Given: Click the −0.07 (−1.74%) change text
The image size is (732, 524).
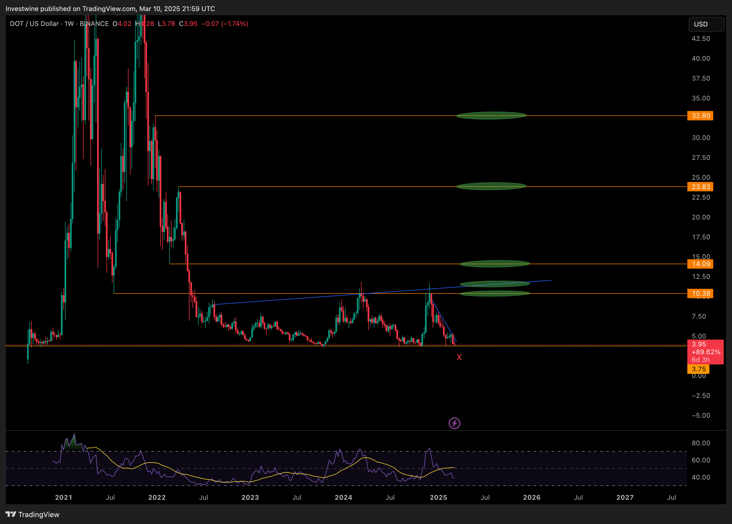Looking at the screenshot, I should click(225, 24).
